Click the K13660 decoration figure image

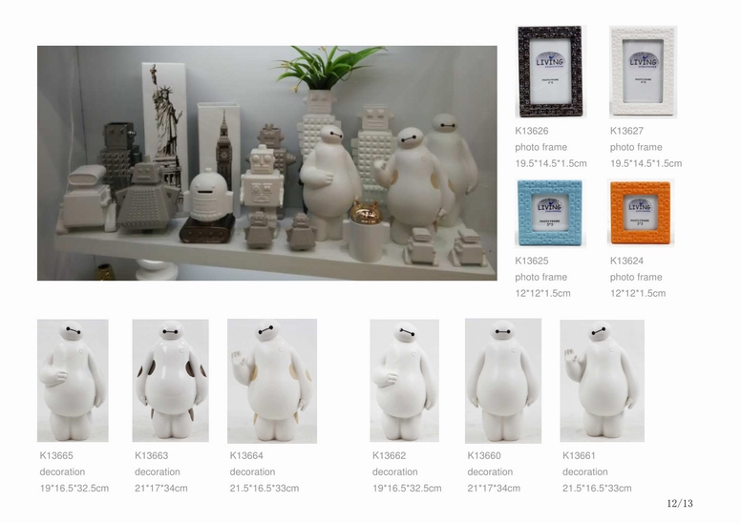pyautogui.click(x=503, y=381)
